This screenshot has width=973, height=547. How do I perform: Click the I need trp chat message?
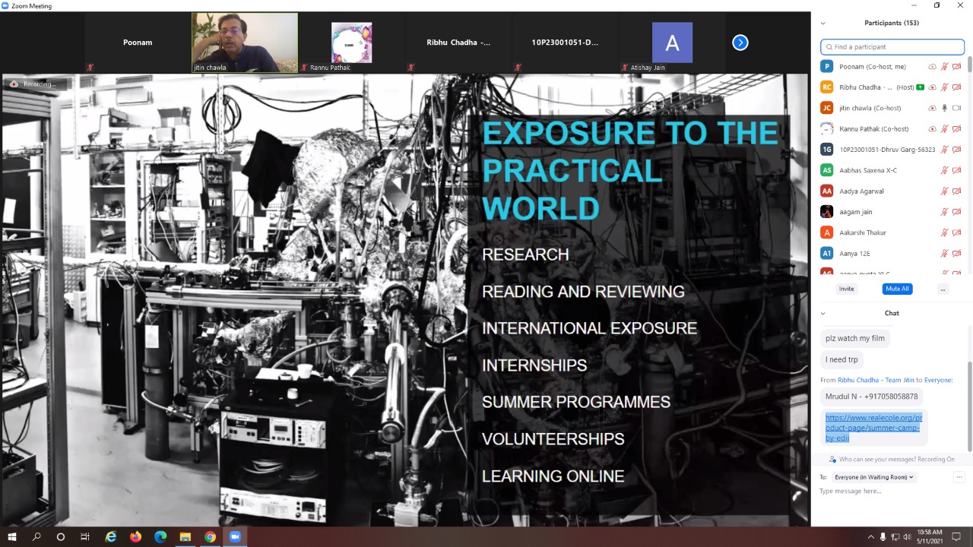pos(841,359)
